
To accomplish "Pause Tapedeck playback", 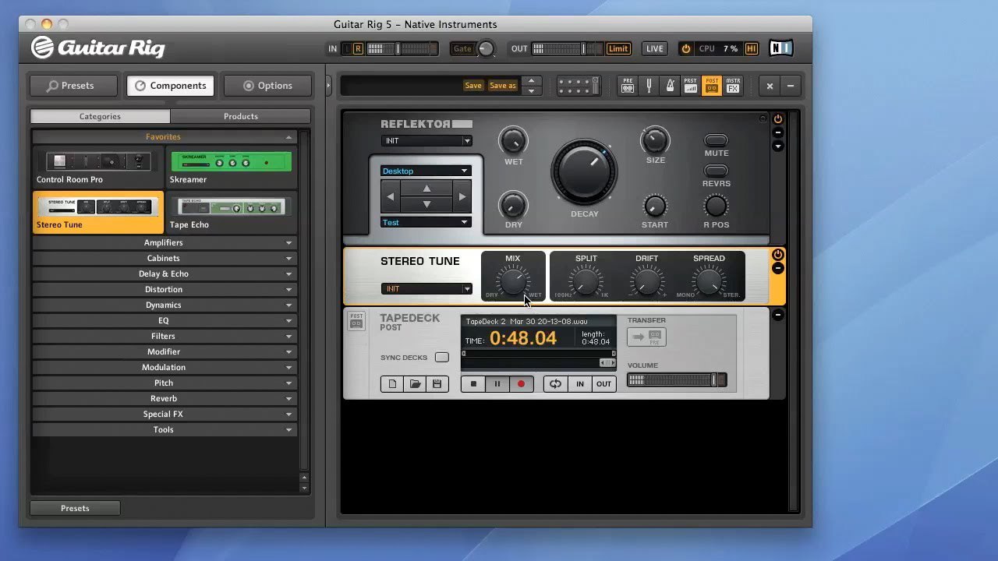I will pos(497,383).
